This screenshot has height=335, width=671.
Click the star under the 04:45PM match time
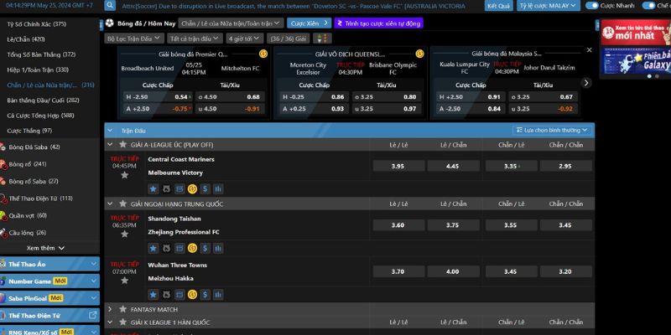(x=124, y=175)
